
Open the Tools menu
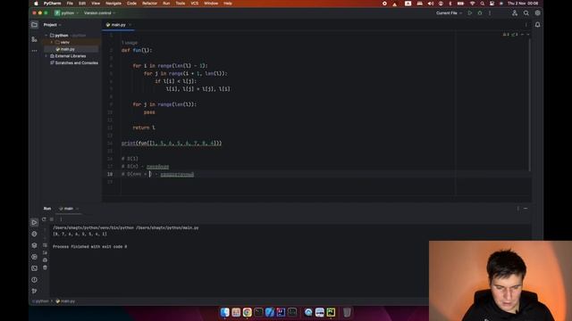(x=181, y=4)
